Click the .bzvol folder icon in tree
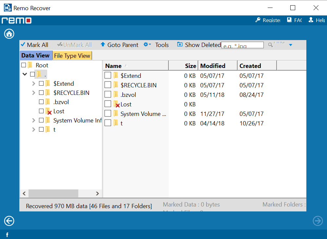 [48, 102]
